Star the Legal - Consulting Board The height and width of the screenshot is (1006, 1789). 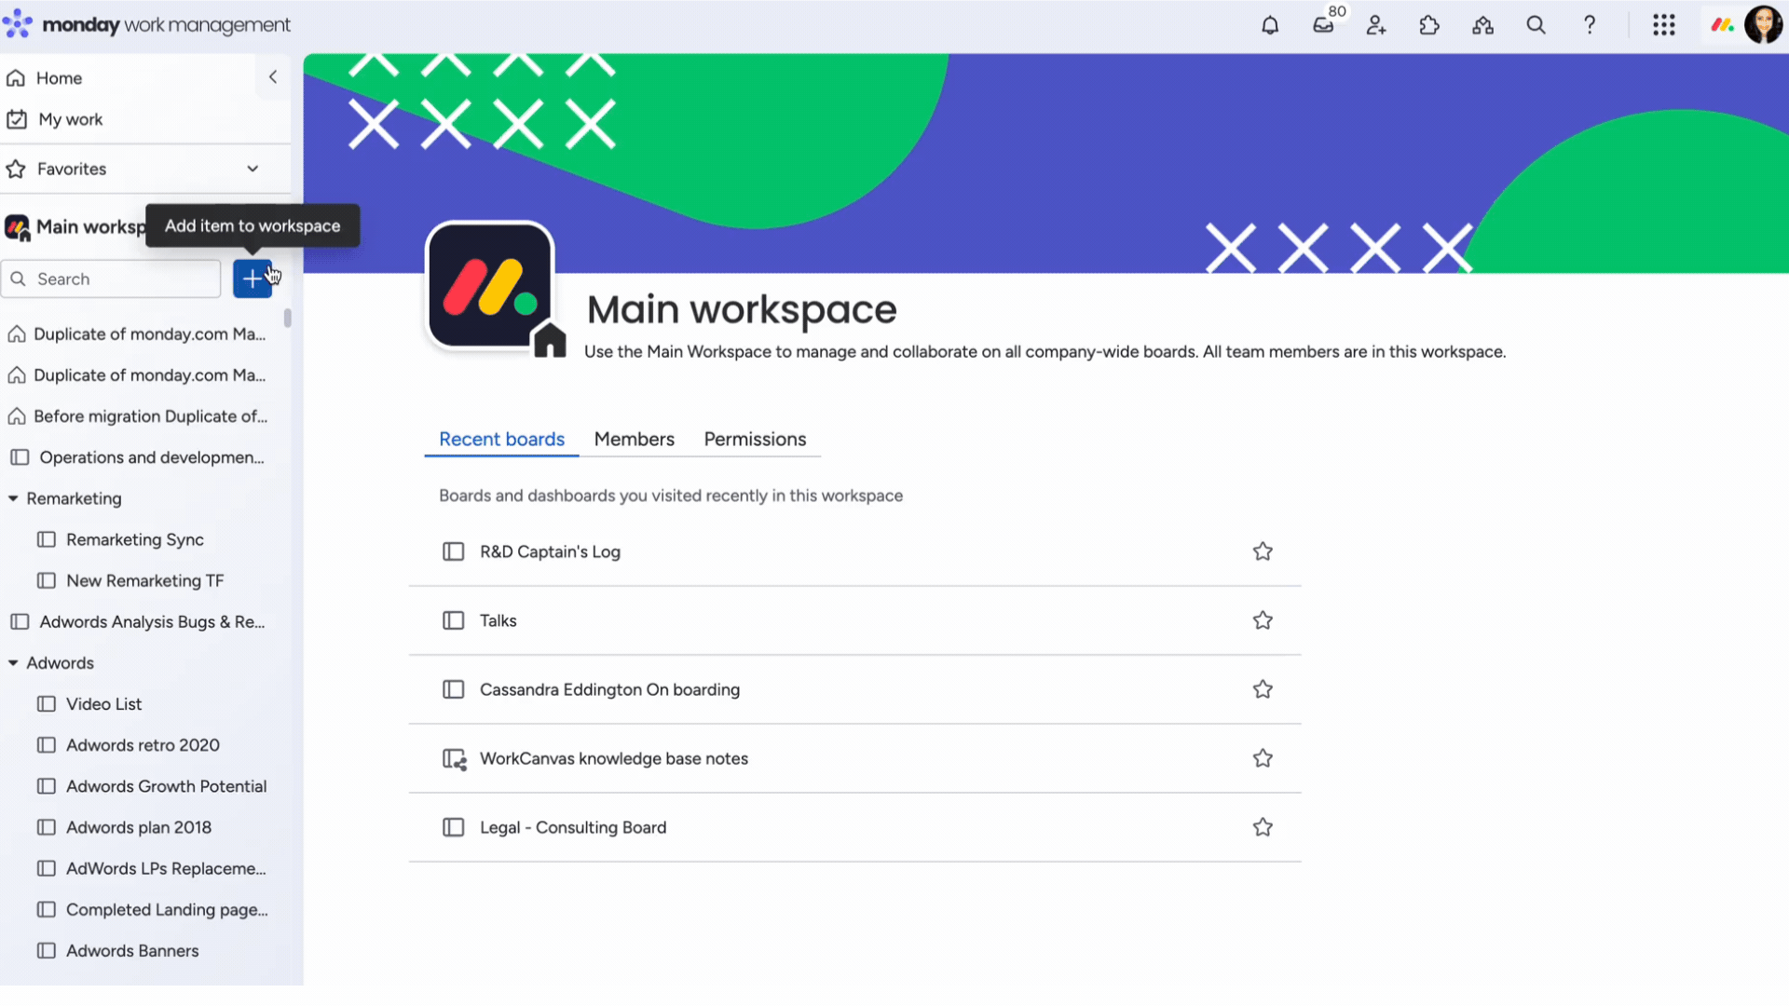coord(1263,827)
